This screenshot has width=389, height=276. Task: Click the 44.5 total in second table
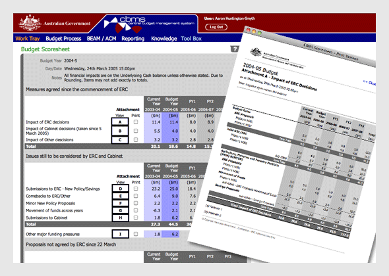[173, 224]
